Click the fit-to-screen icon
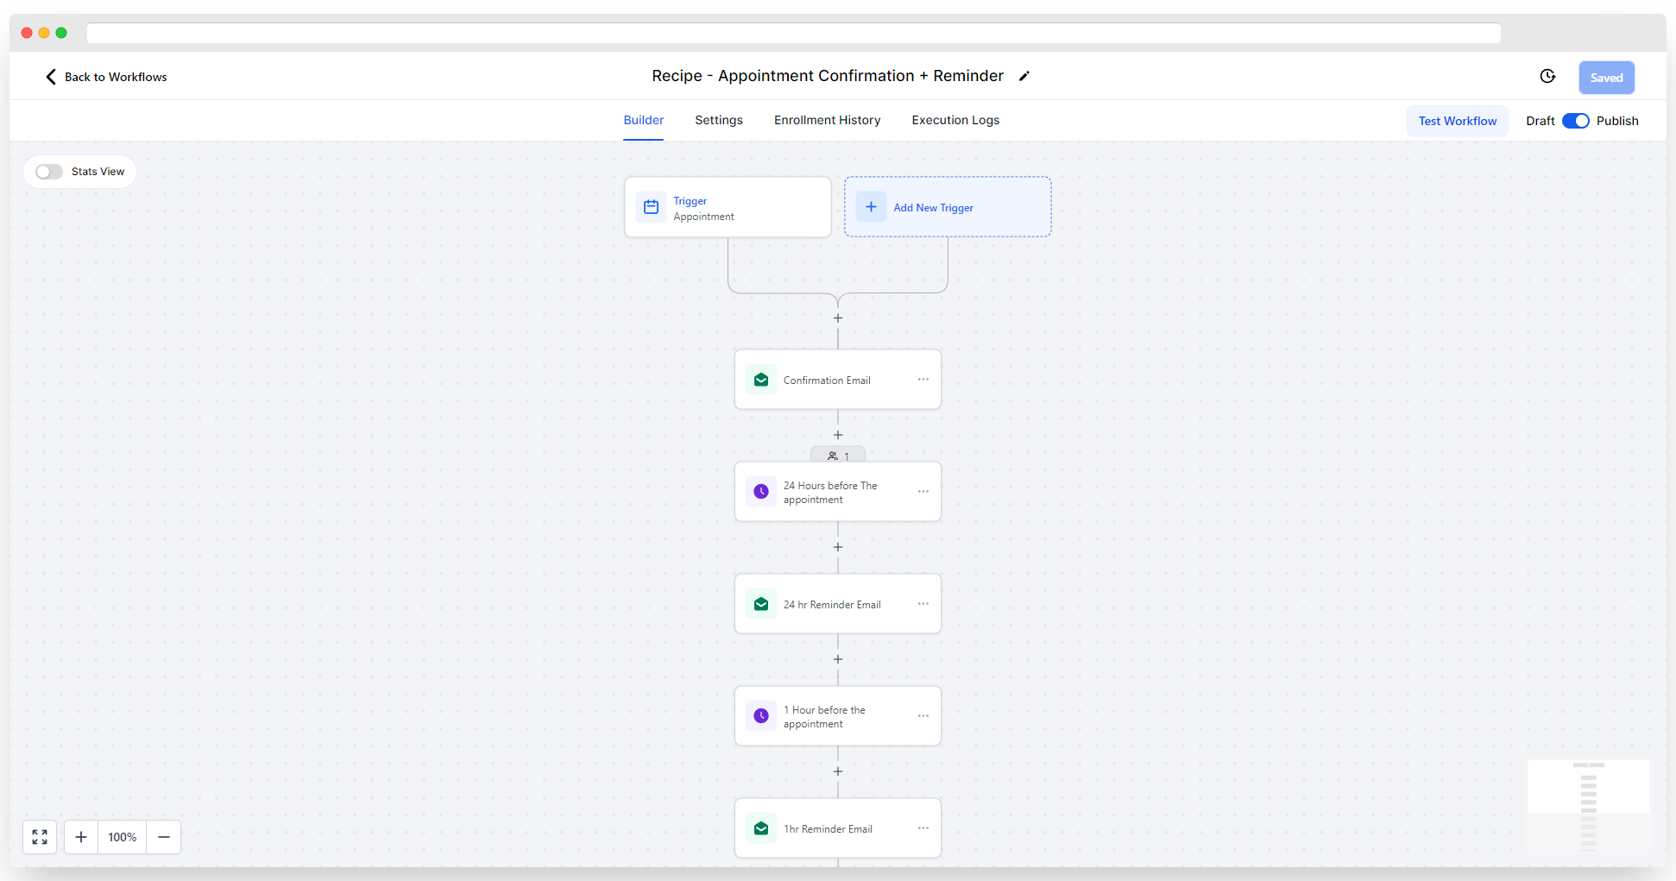This screenshot has height=881, width=1676. [x=40, y=837]
